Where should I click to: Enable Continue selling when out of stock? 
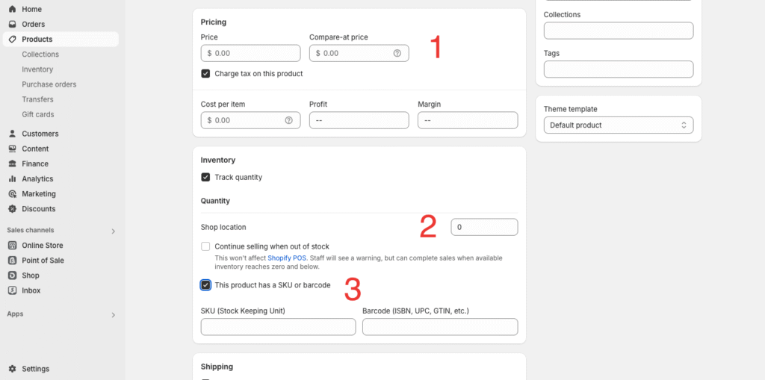pyautogui.click(x=205, y=246)
